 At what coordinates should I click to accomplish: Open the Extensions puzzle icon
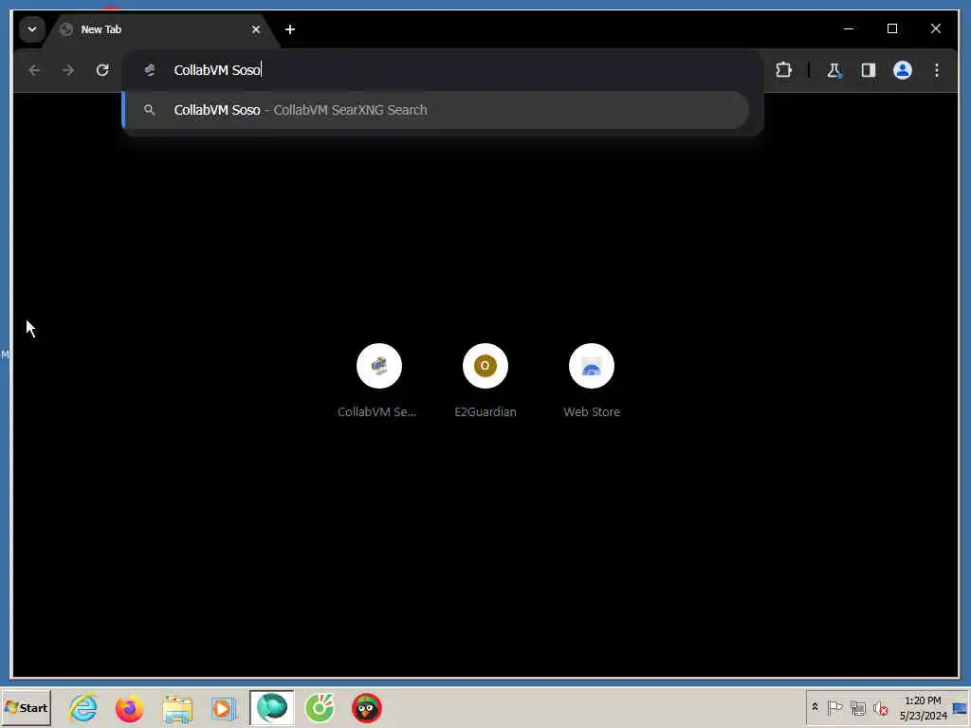783,70
